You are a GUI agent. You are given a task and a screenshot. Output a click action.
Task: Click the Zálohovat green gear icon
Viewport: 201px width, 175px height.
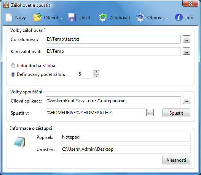tap(103, 17)
